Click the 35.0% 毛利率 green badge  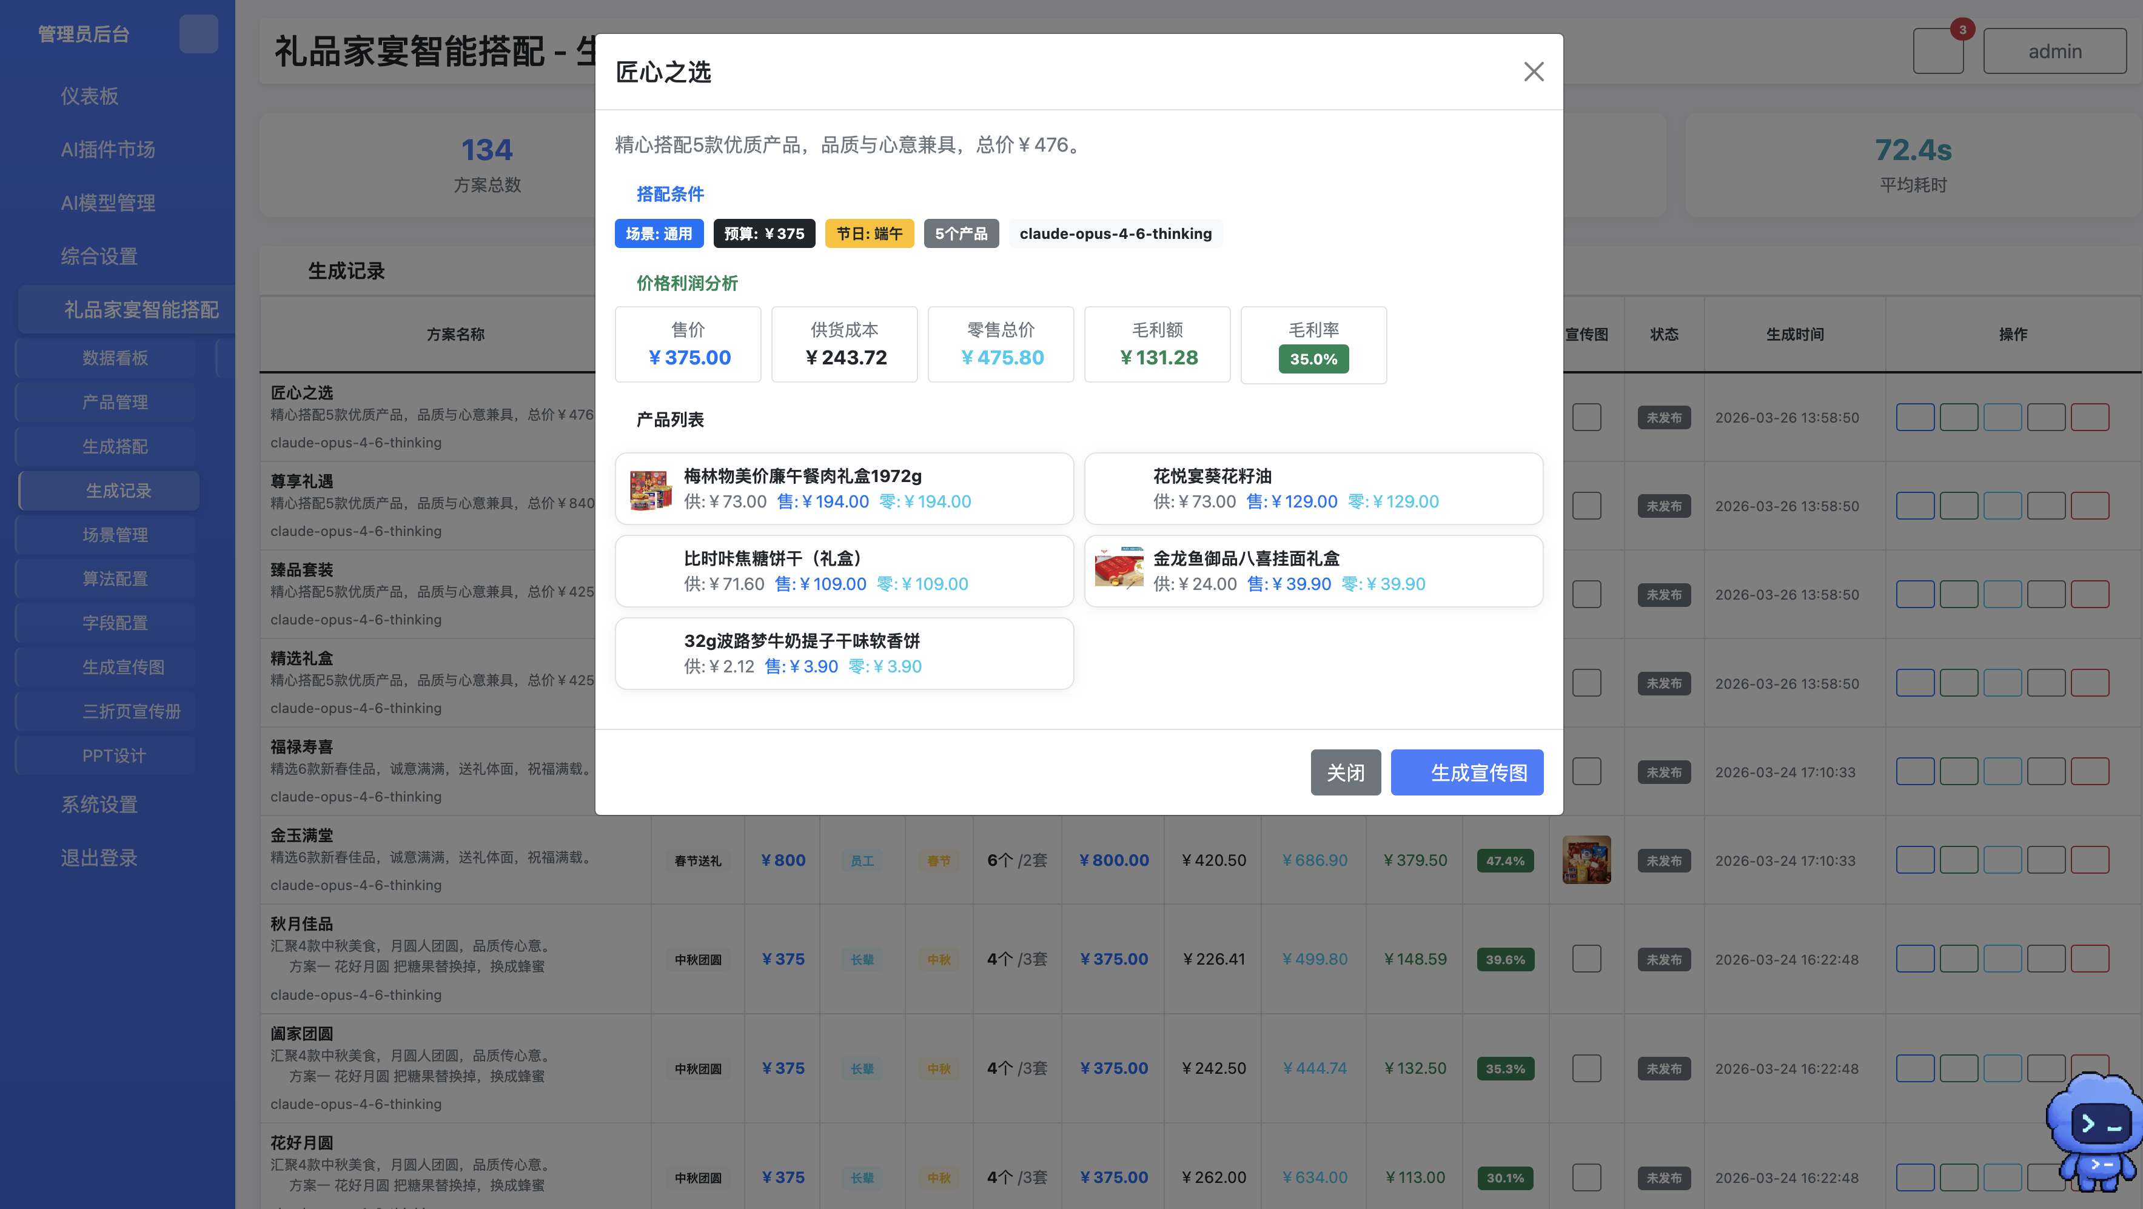1313,358
